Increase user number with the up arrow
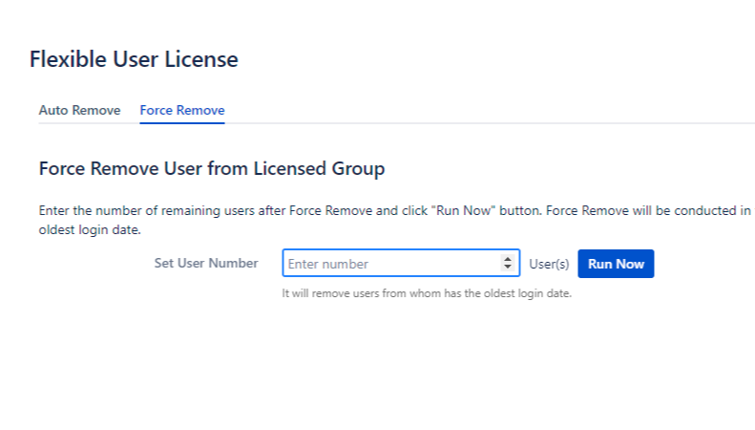This screenshot has height=430, width=755. [x=507, y=259]
